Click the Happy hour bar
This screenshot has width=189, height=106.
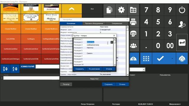pyautogui.click(x=94, y=79)
